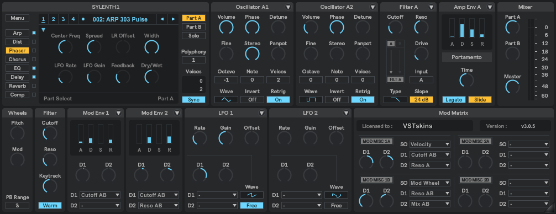This screenshot has width=556, height=214.
Task: Click the Phaser Width knob
Action: pyautogui.click(x=152, y=46)
